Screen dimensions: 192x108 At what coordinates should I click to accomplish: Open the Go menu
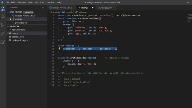coord(36,2)
